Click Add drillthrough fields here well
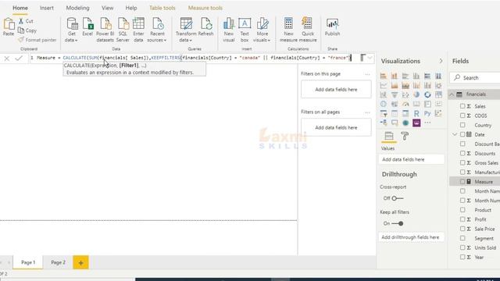Viewport: 500px width, 281px height. [x=412, y=237]
